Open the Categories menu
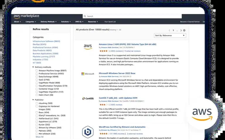Screen dimensions: 225x140 click(31, 22)
